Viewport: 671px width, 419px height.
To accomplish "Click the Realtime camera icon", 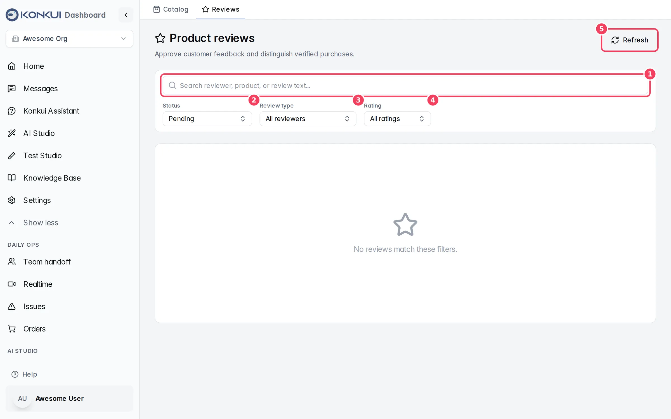I will [x=12, y=284].
